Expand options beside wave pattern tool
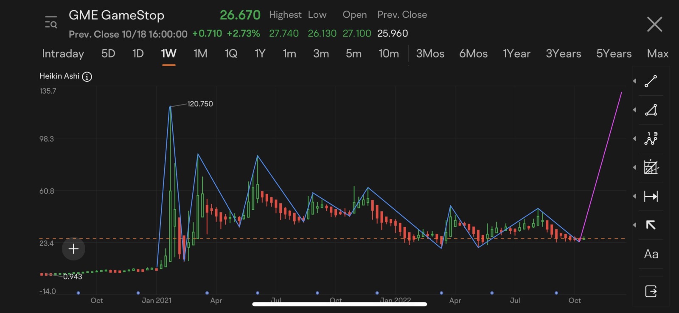679x313 pixels. coord(634,138)
